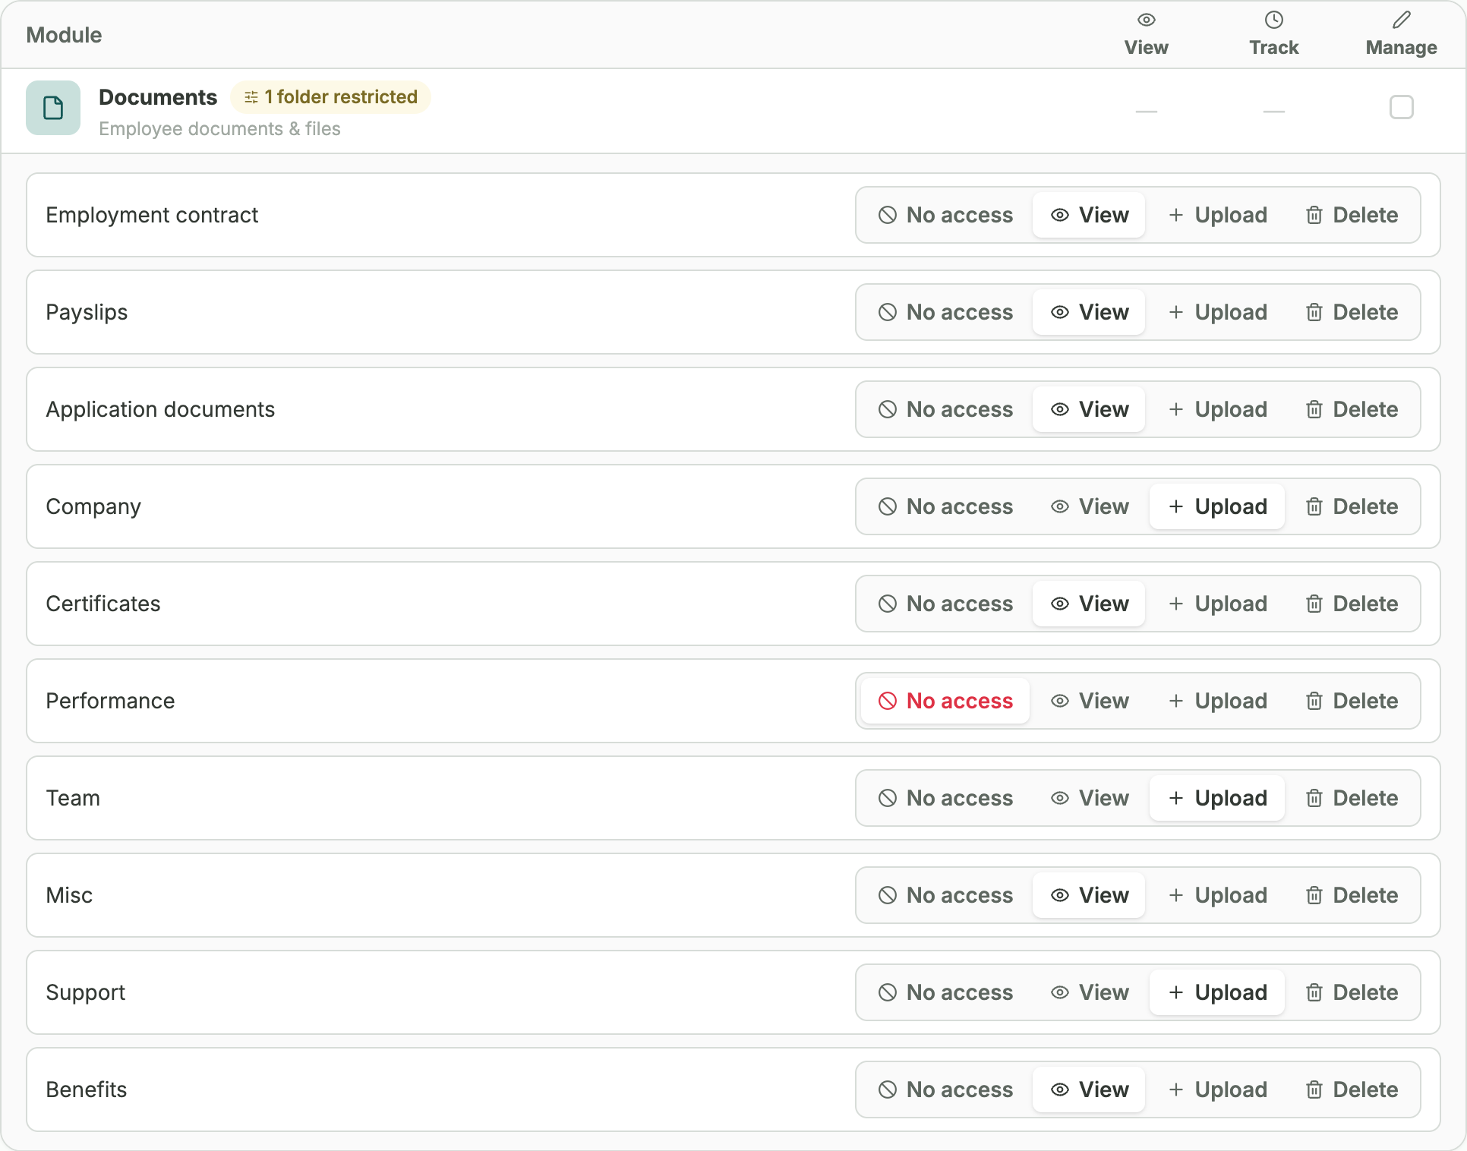Click 'Employee documents & files' subtitle
This screenshot has height=1151, width=1467.
pos(219,129)
